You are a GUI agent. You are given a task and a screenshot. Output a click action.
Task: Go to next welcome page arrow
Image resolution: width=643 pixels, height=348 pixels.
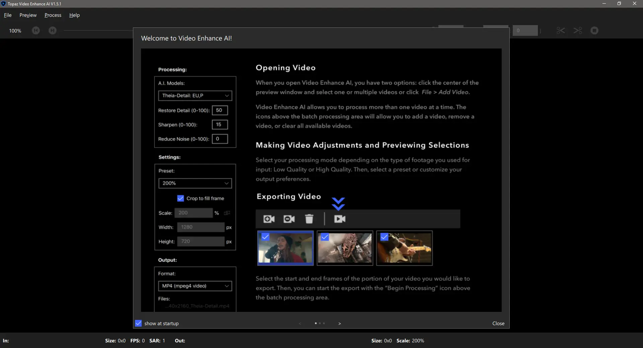(x=340, y=324)
